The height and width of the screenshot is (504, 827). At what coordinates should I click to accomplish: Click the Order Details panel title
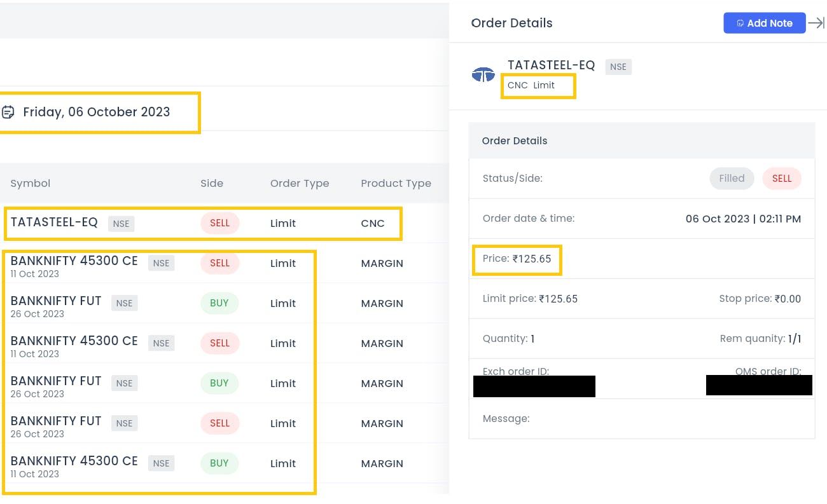(x=511, y=23)
